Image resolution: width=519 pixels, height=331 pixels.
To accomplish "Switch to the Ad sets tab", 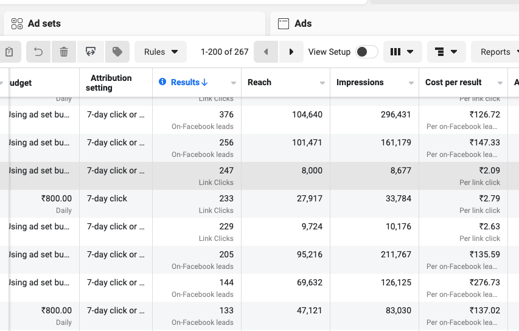I will tap(44, 24).
